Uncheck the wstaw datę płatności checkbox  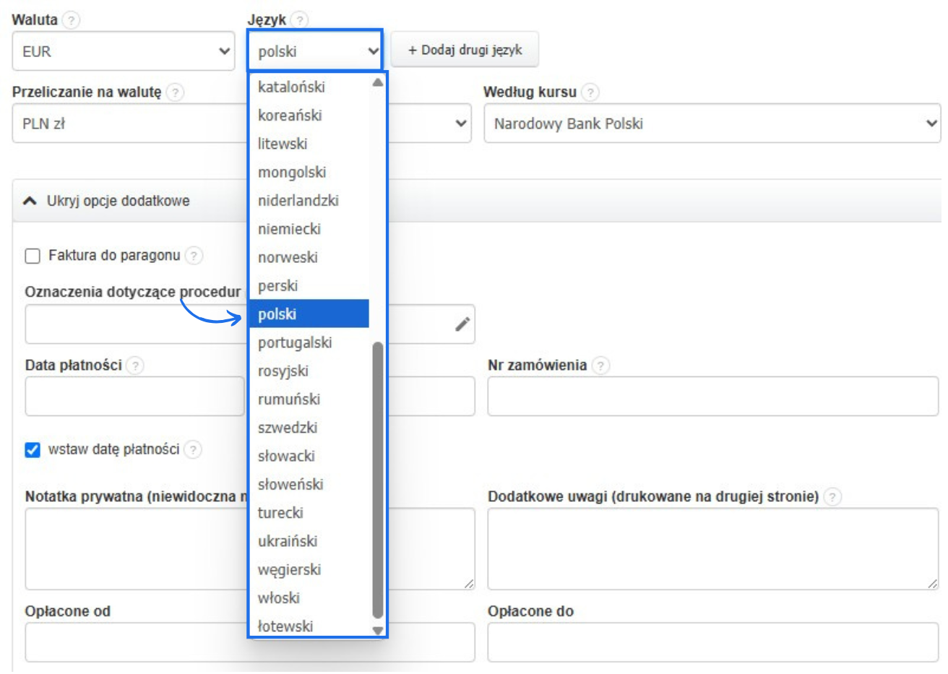(x=33, y=450)
